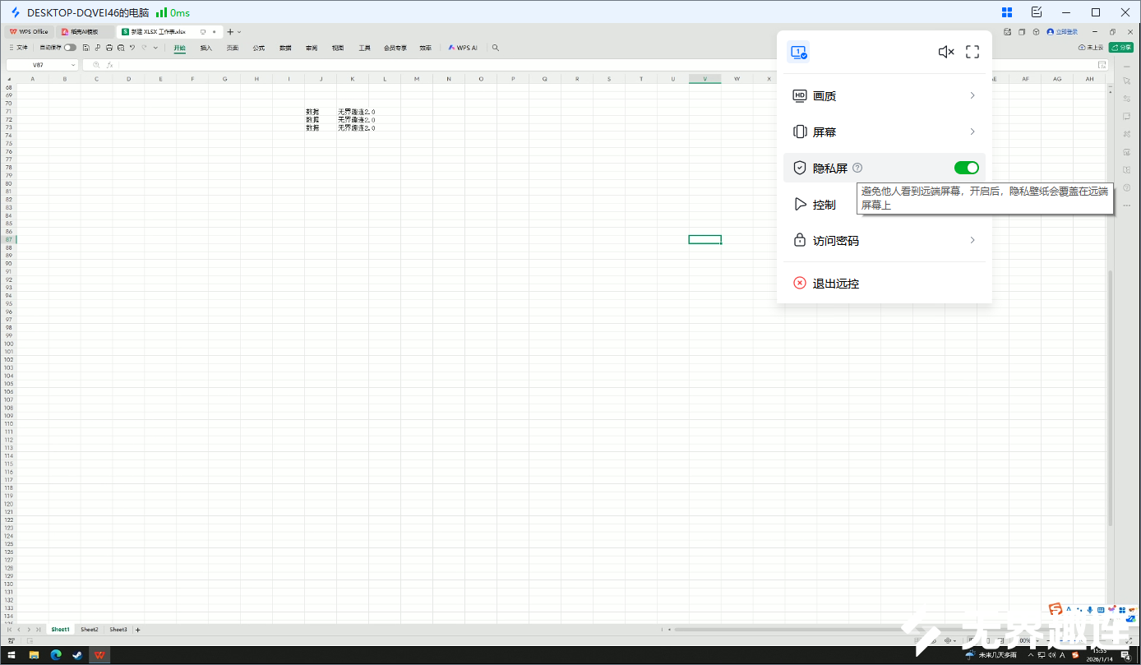Screen dimensions: 1141x665
Task: Switch to the Sheet2 worksheet tab
Action: tap(89, 630)
